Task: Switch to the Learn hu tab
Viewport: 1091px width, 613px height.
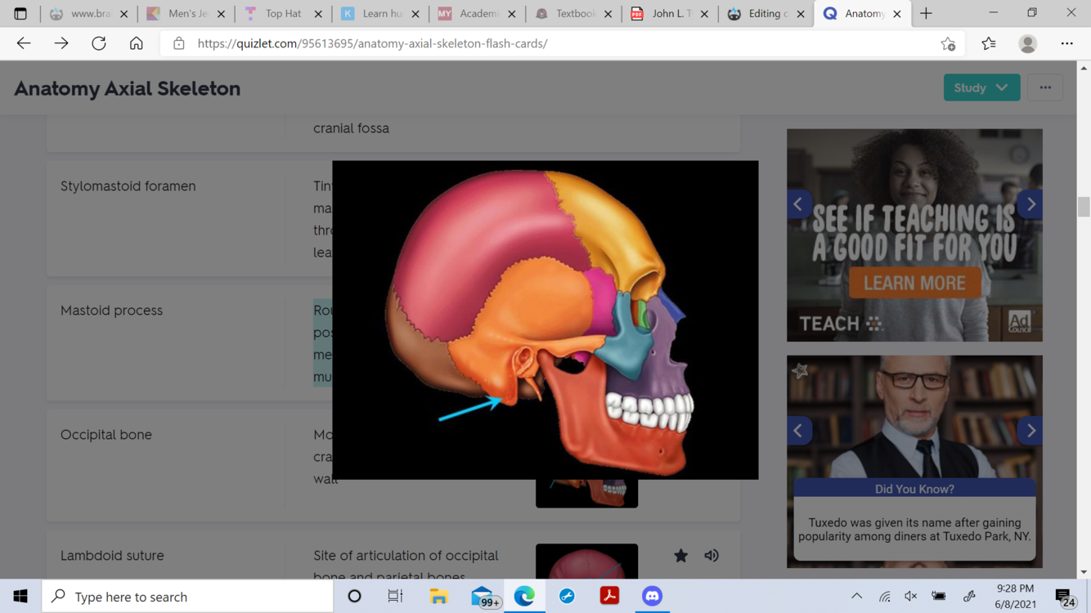Action: pos(380,13)
